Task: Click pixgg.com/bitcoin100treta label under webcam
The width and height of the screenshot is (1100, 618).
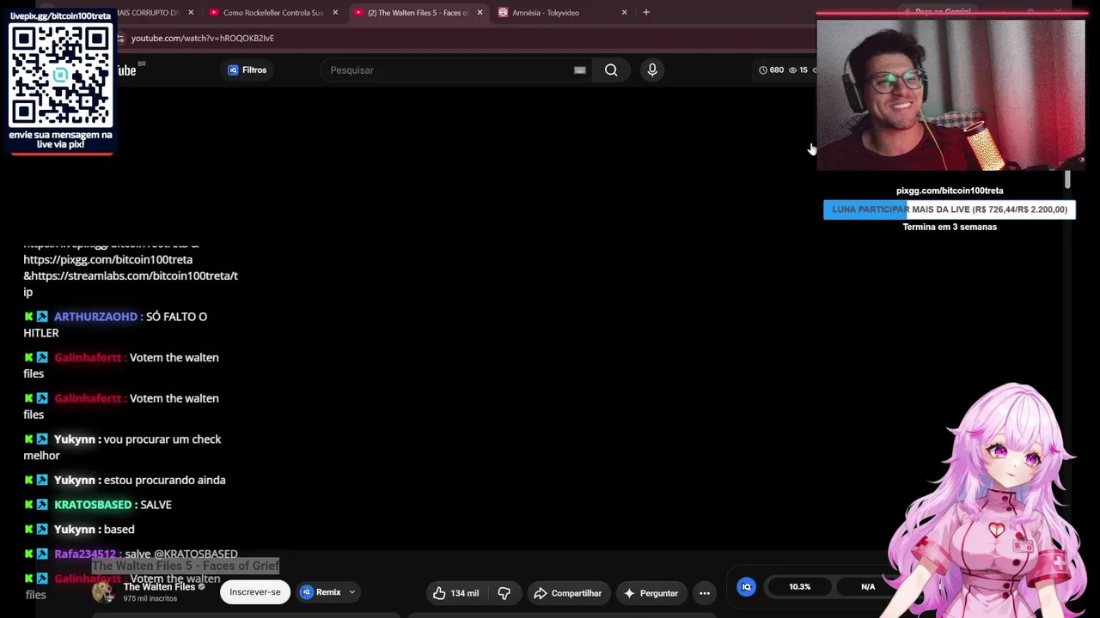Action: [950, 191]
